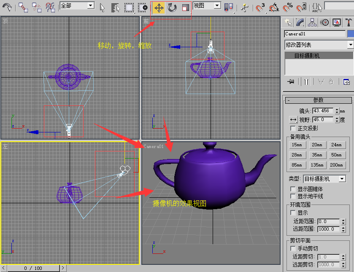The width and height of the screenshot is (354, 272).
Task: Choose the Rectangular Selection Region tool
Action: click(129, 8)
